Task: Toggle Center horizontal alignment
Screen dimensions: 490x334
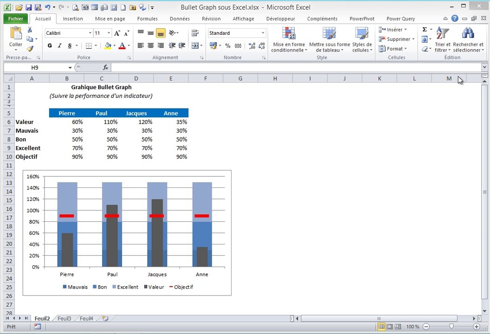Action: point(151,45)
